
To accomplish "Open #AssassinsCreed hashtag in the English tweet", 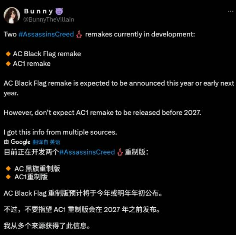I will 46,34.
